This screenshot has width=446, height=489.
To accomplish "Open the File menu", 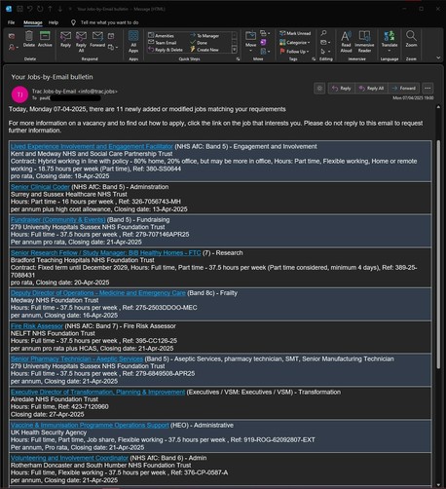I will click(11, 22).
